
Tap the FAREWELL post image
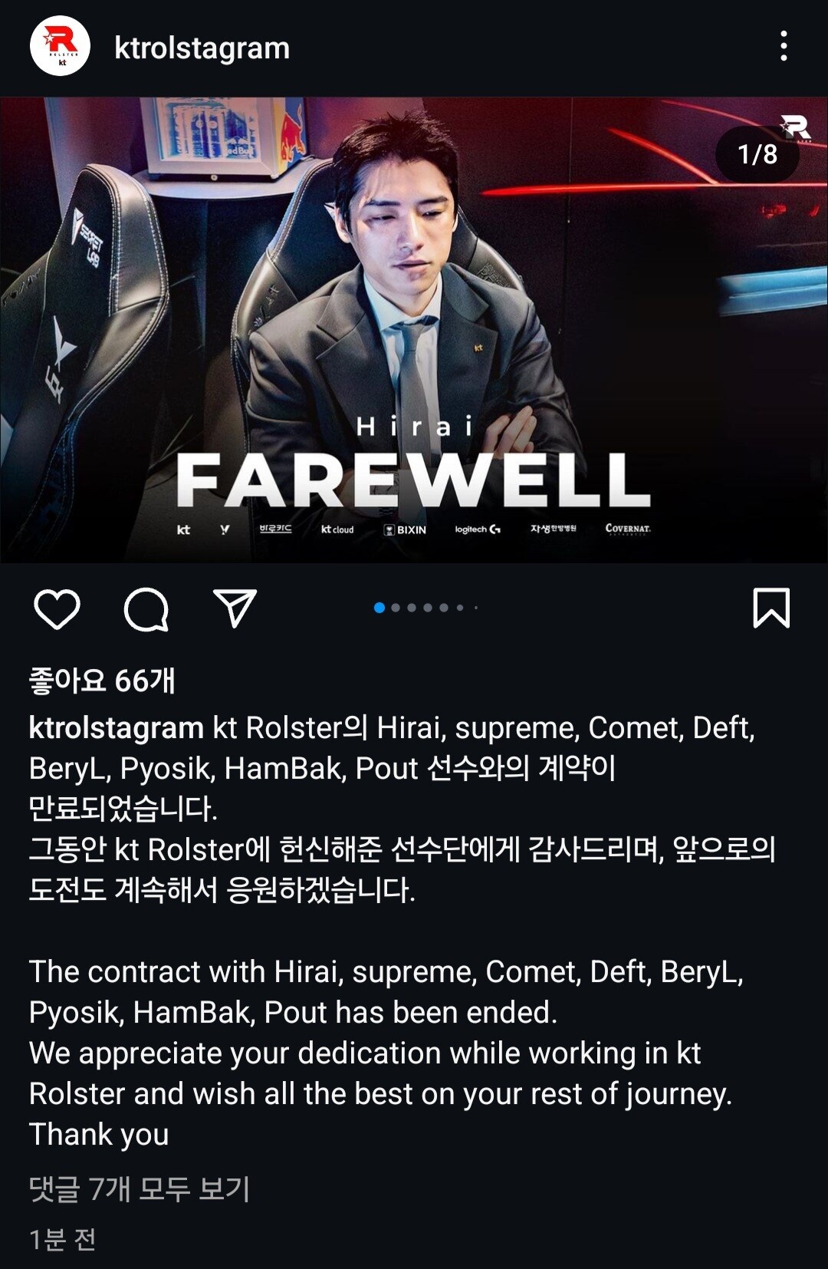[x=414, y=330]
